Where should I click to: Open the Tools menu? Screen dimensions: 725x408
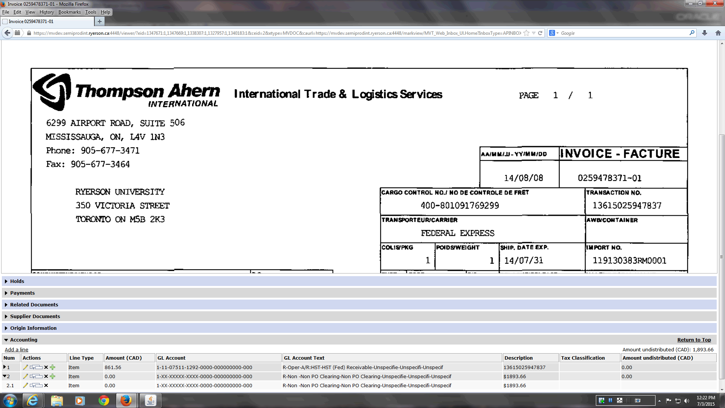(x=91, y=12)
